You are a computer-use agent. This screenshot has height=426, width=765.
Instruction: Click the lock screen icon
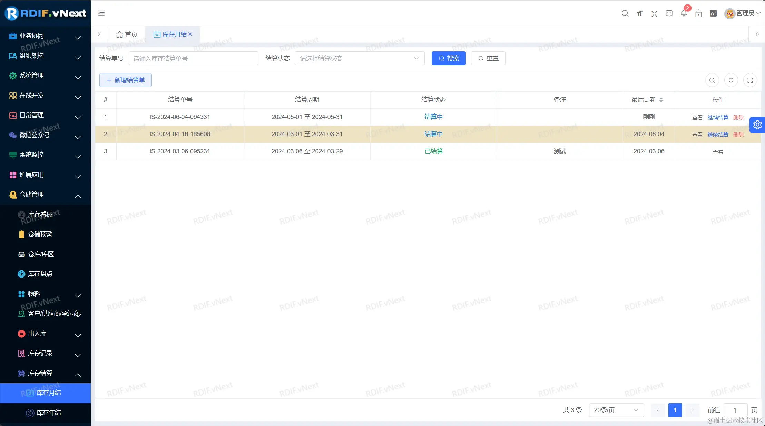698,13
